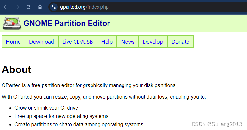This screenshot has width=247, height=130.
Task: Select the sentence starting 'GParted is a free partition editor'
Action: (89, 85)
